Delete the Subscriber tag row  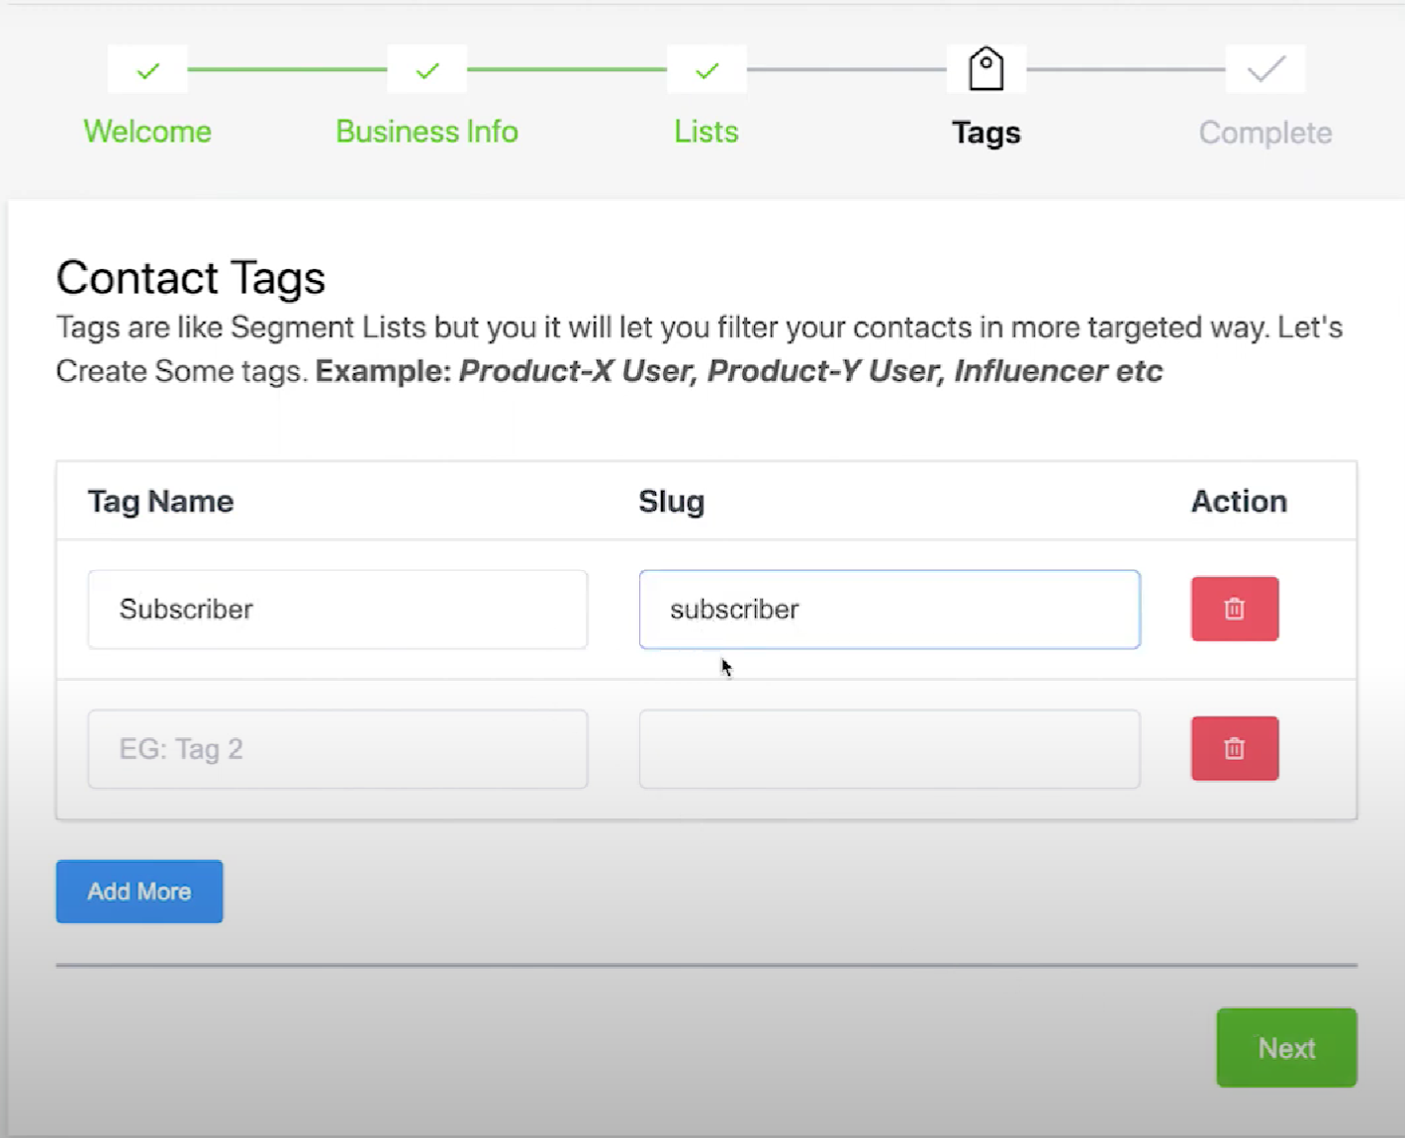[x=1234, y=609]
